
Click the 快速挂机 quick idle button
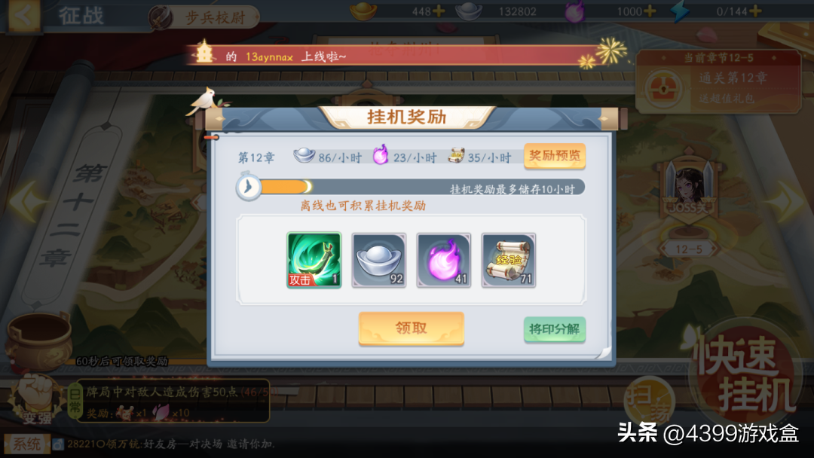click(x=745, y=372)
